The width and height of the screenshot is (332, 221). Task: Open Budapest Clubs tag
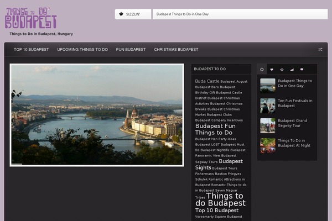point(219,114)
